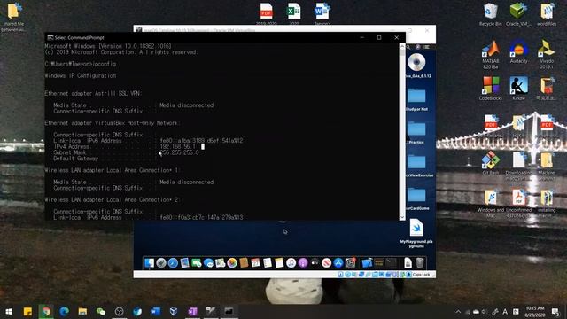Screen dimensions: 567x319
Task: Open Recycle Bin on desktop
Action: coord(490,14)
